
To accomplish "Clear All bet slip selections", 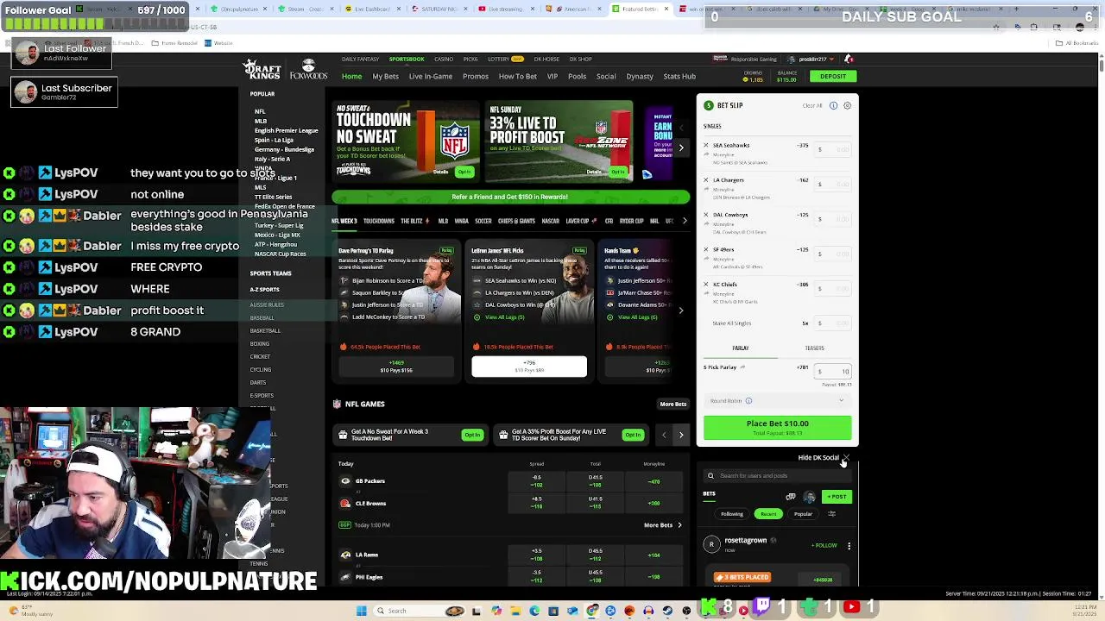I will [812, 105].
